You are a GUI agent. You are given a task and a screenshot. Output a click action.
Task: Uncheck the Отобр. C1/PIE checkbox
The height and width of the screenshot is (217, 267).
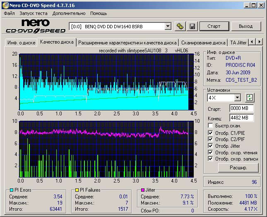[211, 132]
